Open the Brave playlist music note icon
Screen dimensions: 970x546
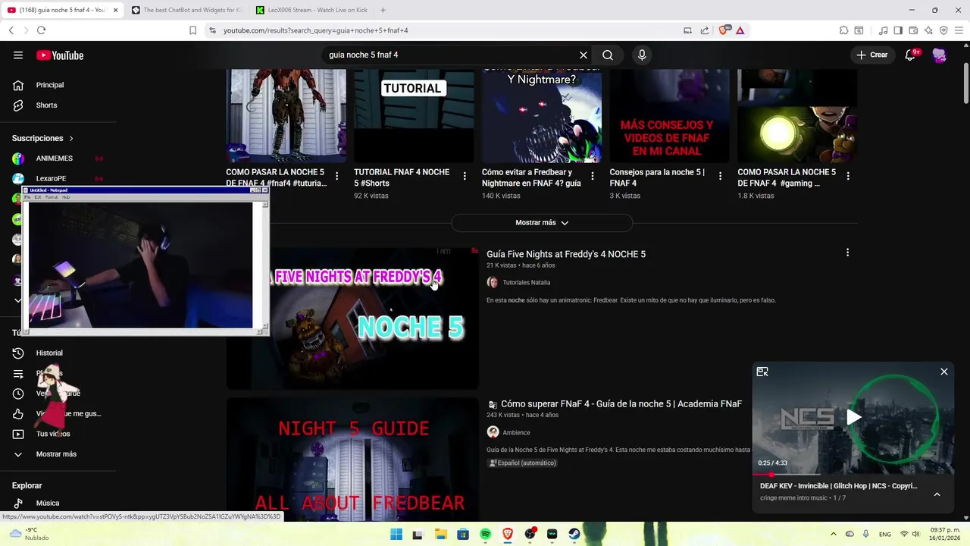(883, 30)
